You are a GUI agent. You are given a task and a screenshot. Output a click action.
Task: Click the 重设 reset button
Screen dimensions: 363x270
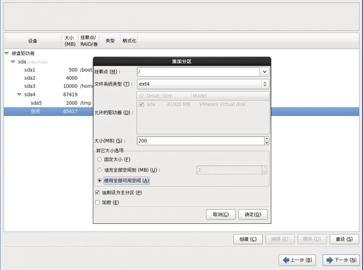coord(344,239)
